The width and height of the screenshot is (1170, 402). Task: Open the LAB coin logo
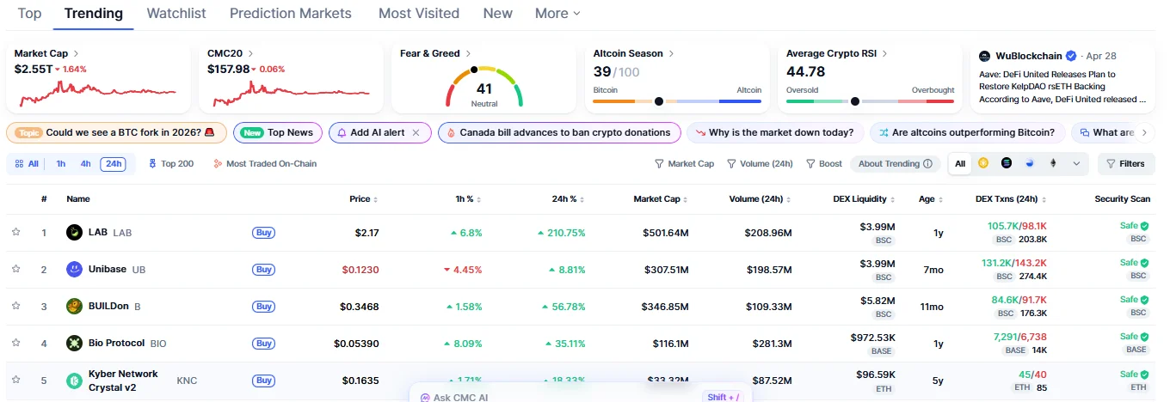tap(75, 232)
